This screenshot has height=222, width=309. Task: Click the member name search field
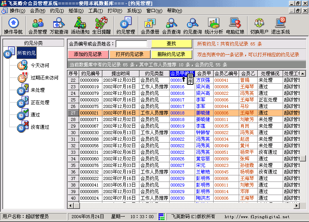131,44
